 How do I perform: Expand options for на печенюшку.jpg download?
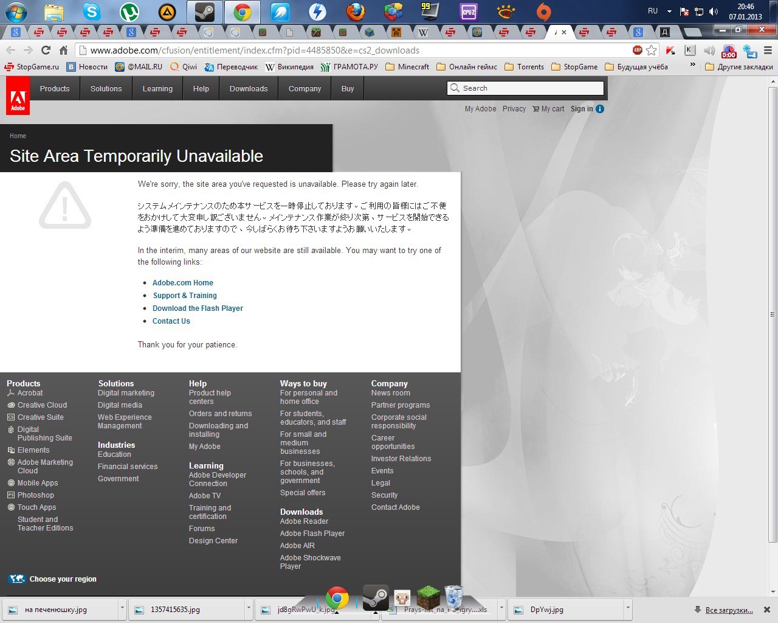[x=122, y=608]
